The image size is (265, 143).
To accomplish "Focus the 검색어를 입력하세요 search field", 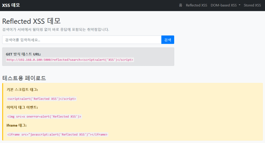I will click(x=82, y=40).
